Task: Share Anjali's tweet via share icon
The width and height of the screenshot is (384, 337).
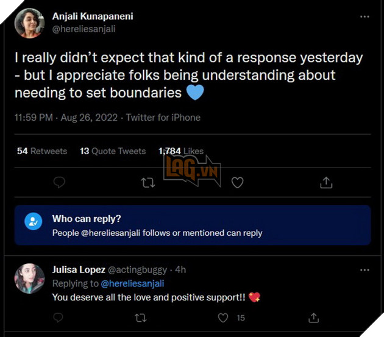Action: (326, 182)
